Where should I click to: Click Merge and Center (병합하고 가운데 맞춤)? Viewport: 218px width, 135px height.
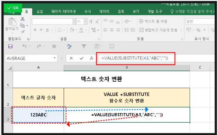(158, 30)
